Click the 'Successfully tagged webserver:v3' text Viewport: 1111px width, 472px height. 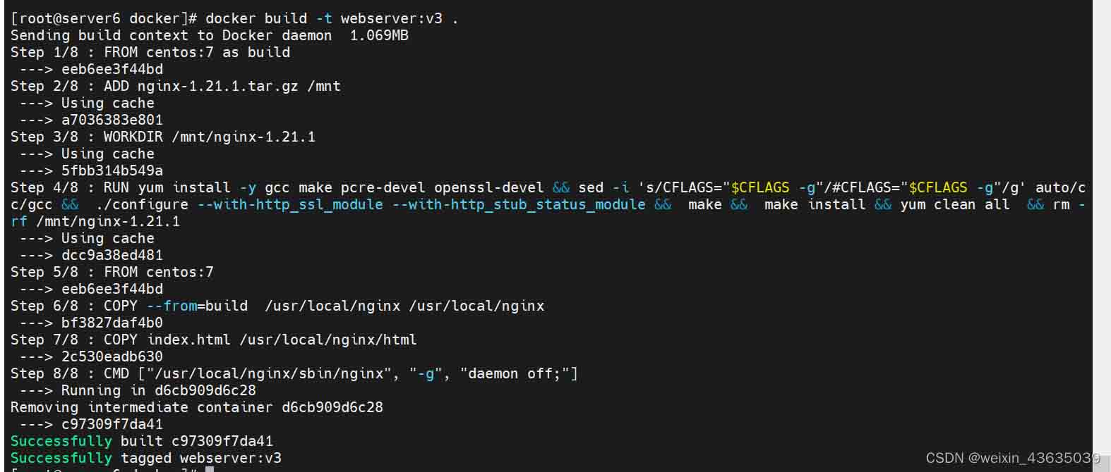click(x=145, y=458)
